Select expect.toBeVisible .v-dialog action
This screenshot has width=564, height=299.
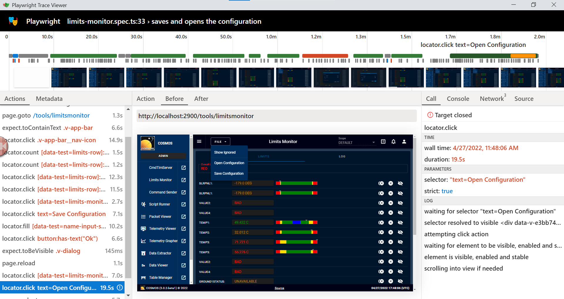(x=62, y=251)
